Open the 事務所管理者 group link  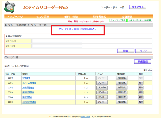(x=28, y=93)
